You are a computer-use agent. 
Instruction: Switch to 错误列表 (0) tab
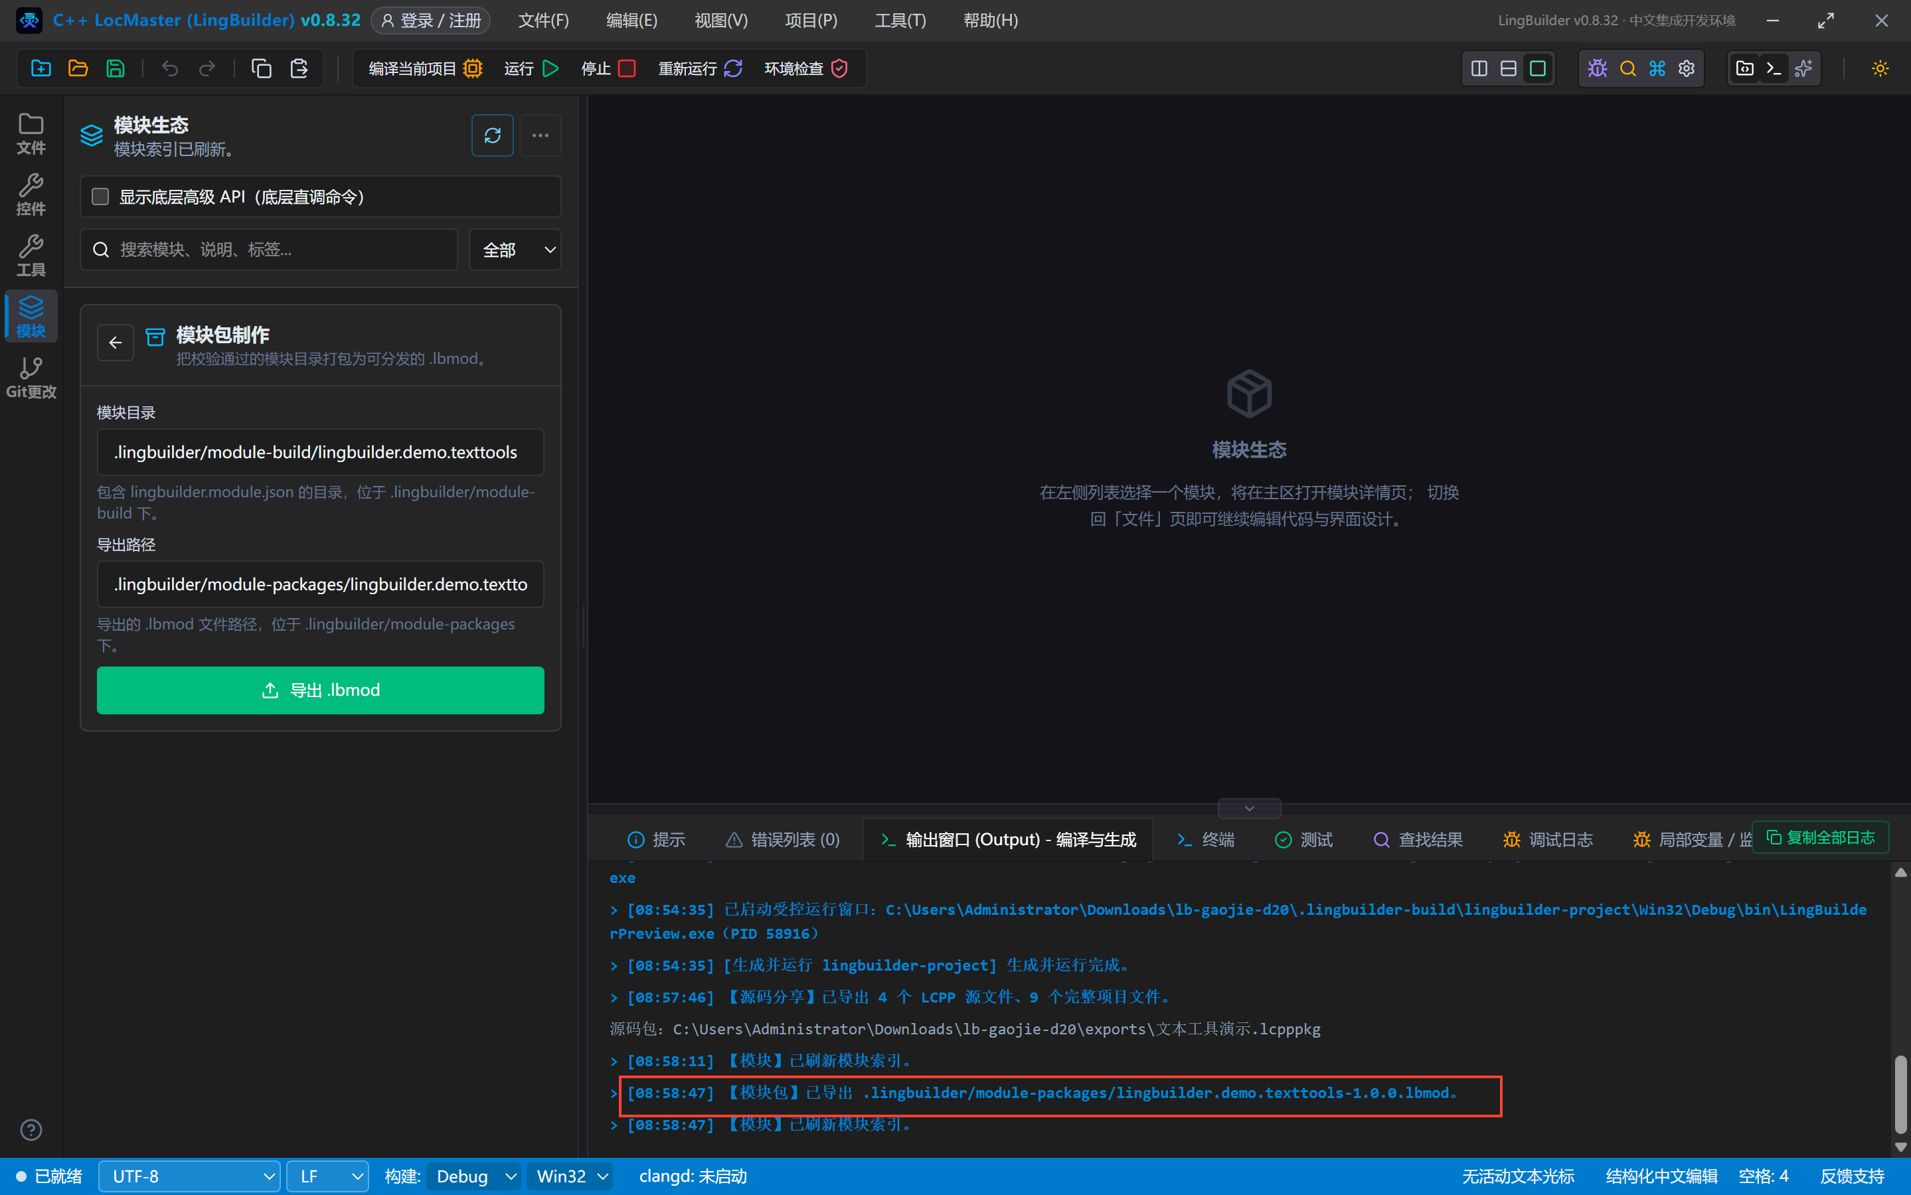pyautogui.click(x=782, y=839)
